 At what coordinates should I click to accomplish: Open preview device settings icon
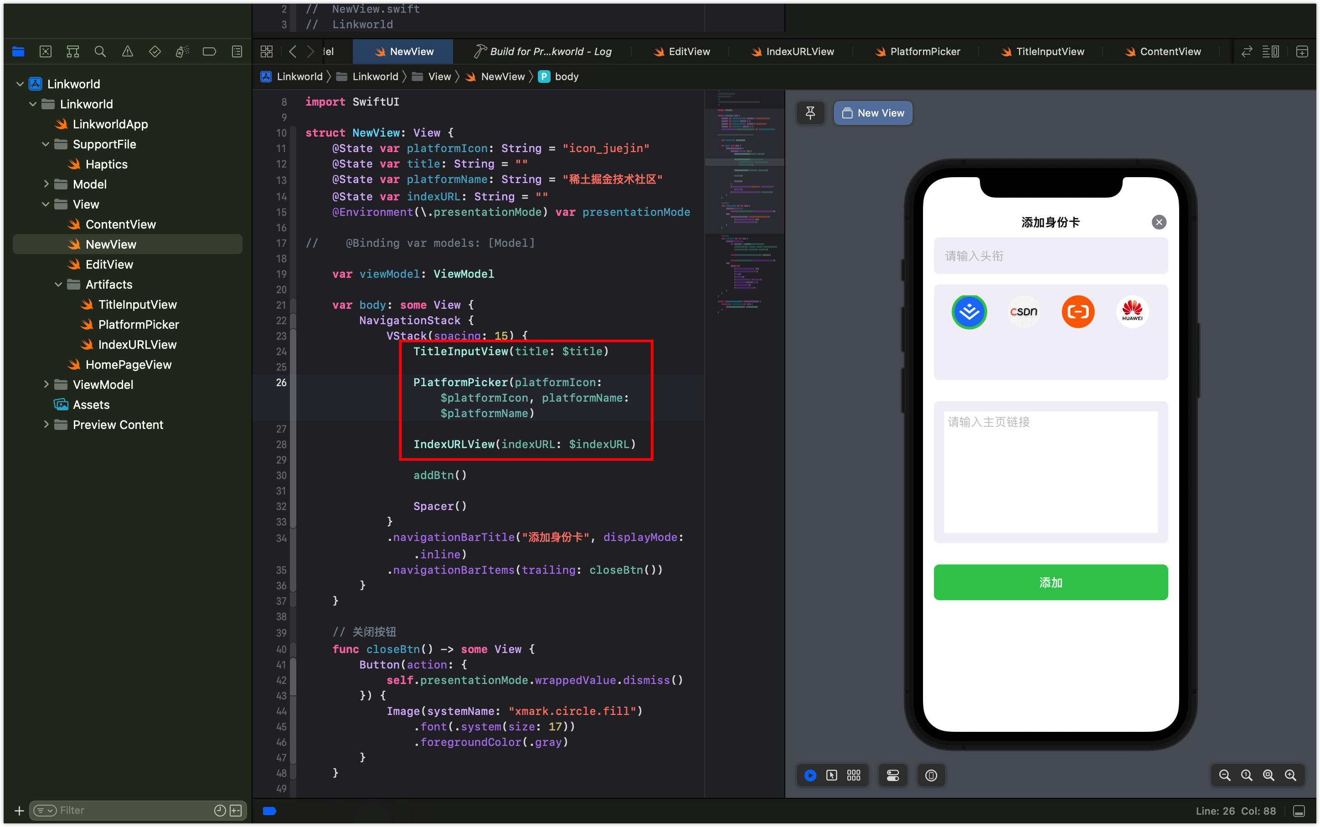(x=892, y=775)
